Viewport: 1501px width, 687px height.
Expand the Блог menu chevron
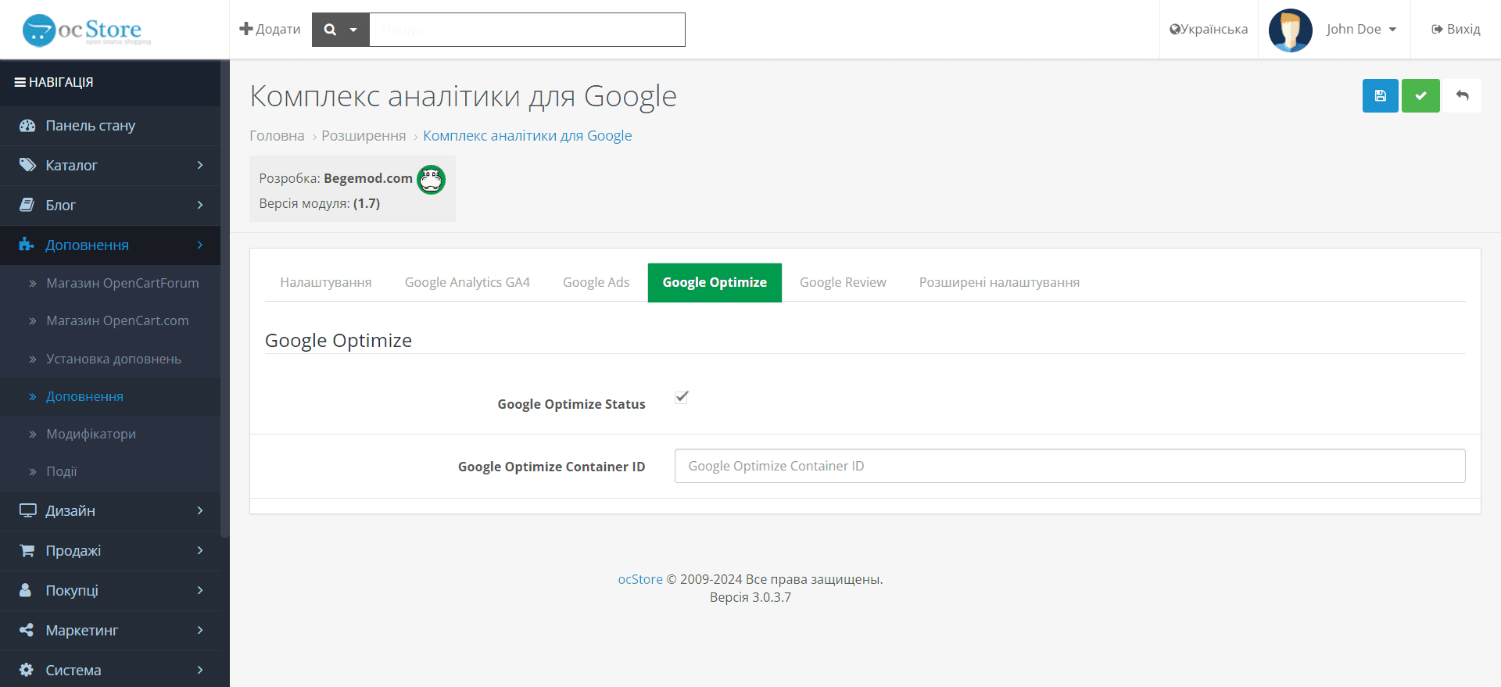[200, 205]
